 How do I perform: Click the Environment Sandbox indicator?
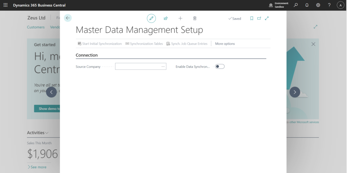tap(279, 5)
